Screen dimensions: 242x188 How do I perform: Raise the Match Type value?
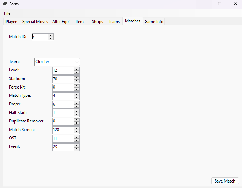point(77,95)
